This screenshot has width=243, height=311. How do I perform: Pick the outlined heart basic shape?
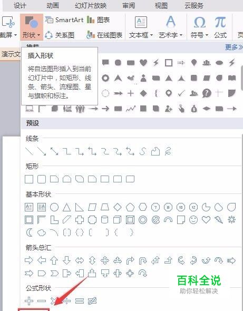click(x=206, y=220)
